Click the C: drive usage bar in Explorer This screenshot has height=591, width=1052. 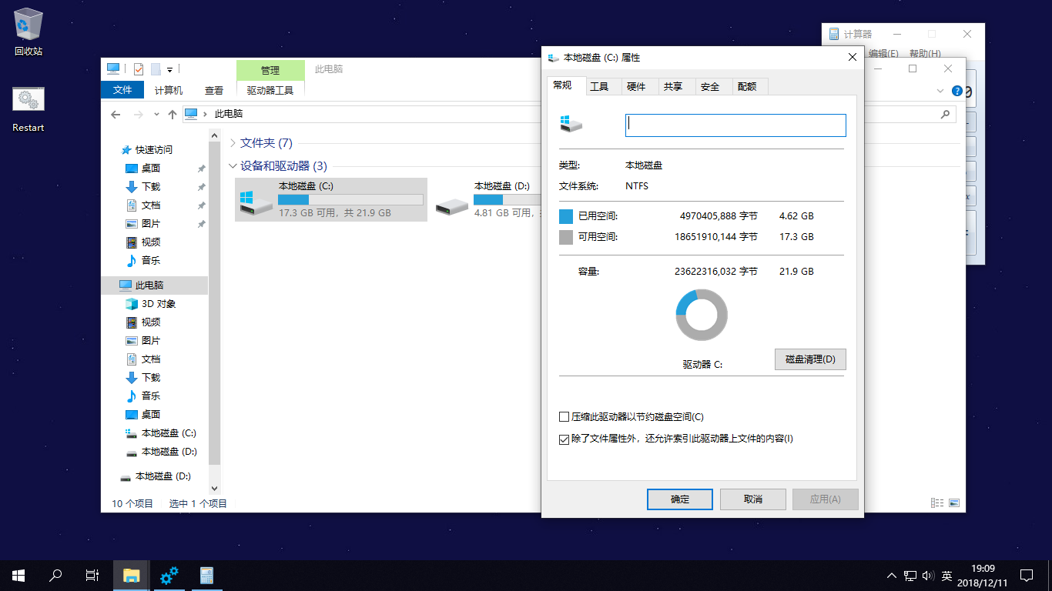point(350,199)
